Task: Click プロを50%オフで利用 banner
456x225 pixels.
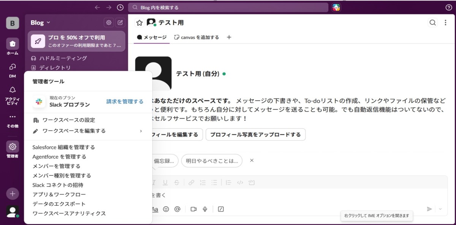Action: (x=76, y=41)
